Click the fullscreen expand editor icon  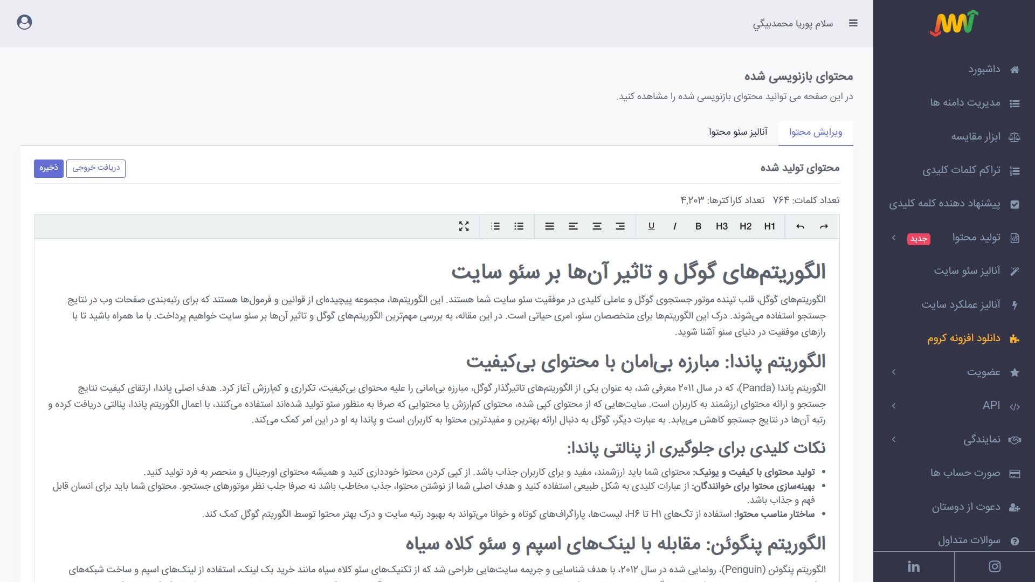(464, 226)
